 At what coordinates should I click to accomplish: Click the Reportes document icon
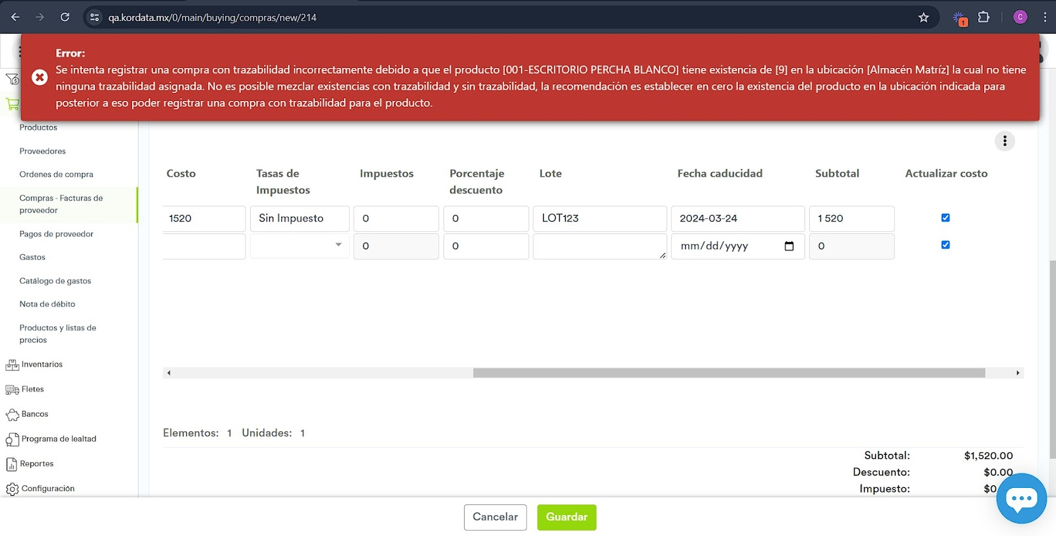[x=11, y=464]
